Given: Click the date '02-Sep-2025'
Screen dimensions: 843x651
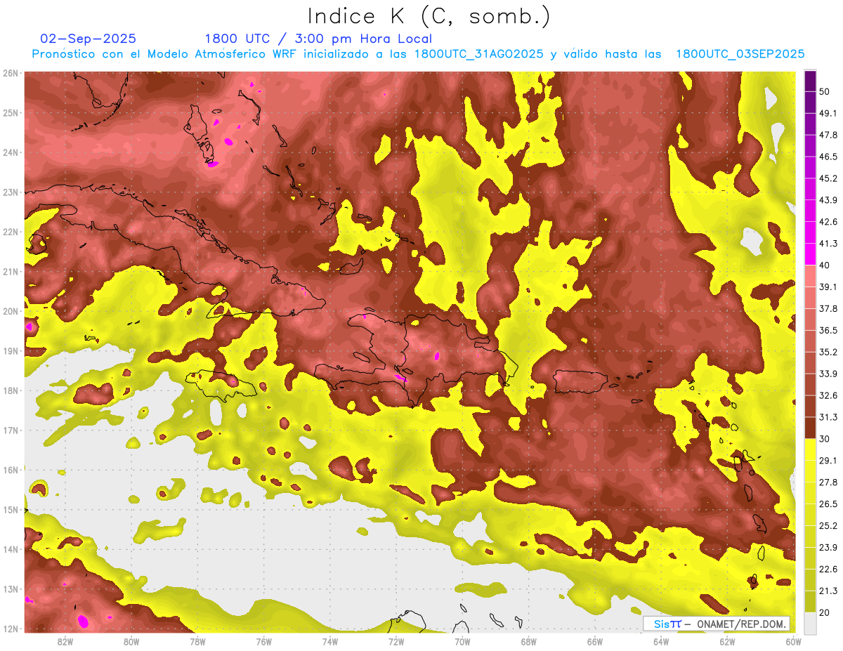Looking at the screenshot, I should coord(88,39).
